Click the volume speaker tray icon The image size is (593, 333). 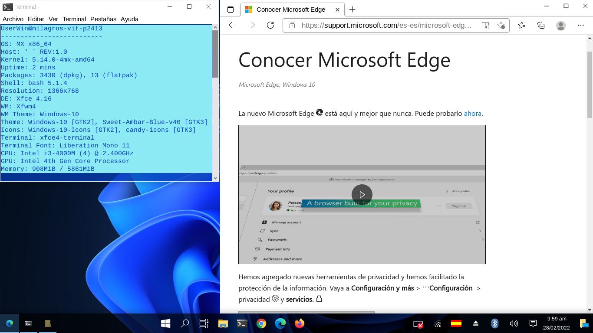click(x=514, y=323)
